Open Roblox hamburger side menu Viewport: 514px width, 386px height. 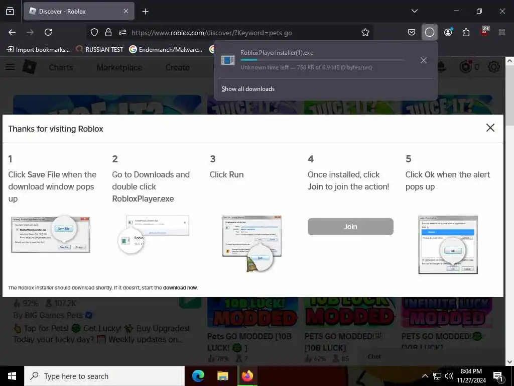point(10,67)
